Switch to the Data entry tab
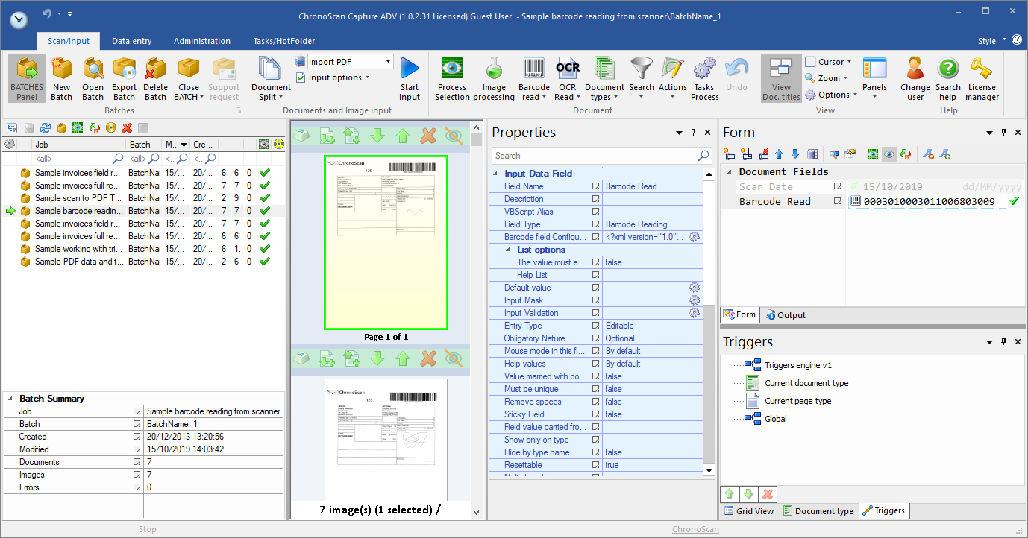Viewport: 1028px width, 538px height. (x=131, y=41)
